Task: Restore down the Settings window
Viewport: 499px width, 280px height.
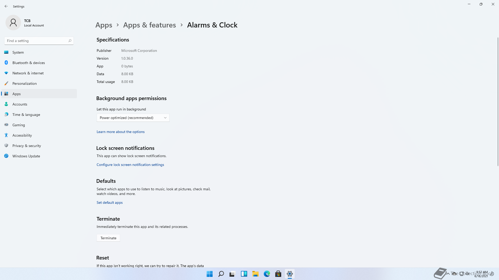Action: (x=481, y=4)
